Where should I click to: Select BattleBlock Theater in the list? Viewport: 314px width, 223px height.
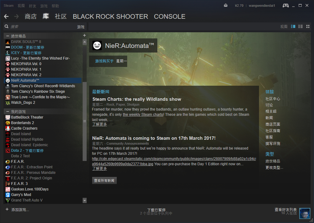(x=43, y=117)
